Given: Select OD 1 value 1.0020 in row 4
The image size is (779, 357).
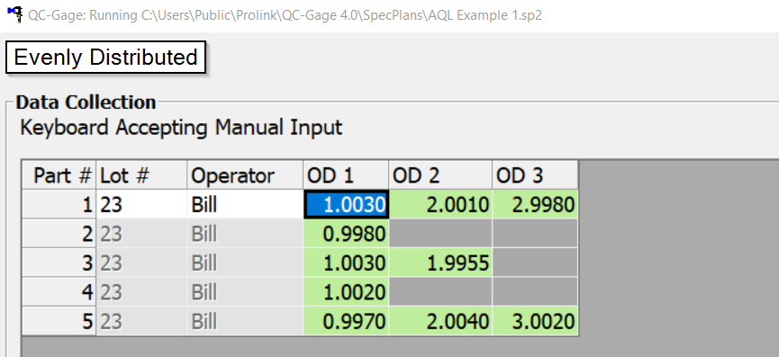Looking at the screenshot, I should 346,292.
